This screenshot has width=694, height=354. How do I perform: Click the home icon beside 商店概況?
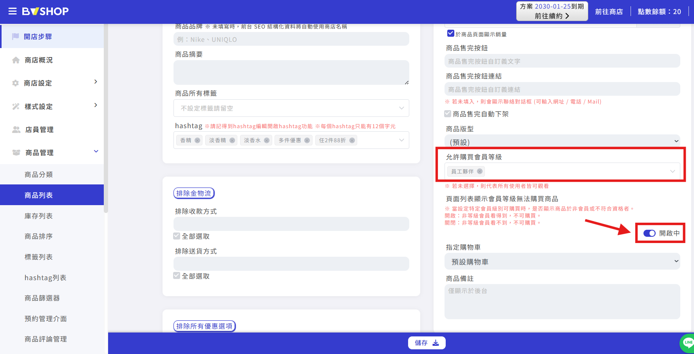tap(16, 60)
